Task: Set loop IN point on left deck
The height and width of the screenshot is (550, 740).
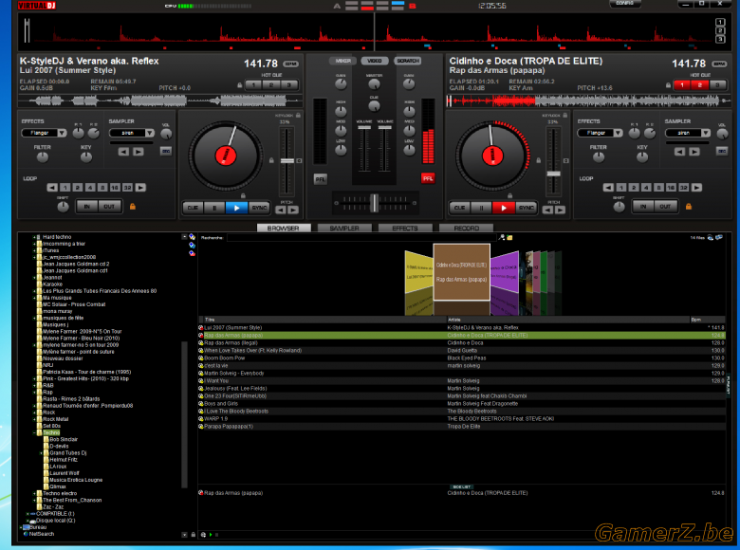Action: pos(87,207)
